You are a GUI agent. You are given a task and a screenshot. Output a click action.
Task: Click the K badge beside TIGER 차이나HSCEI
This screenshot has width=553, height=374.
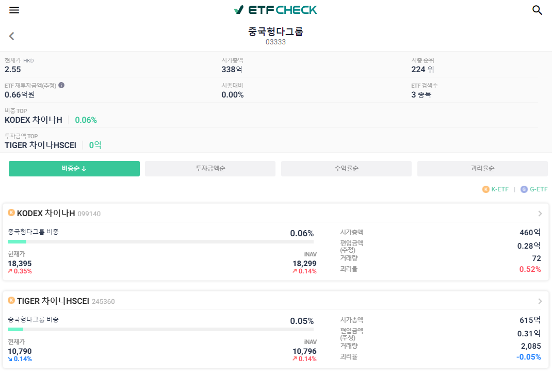pos(11,300)
